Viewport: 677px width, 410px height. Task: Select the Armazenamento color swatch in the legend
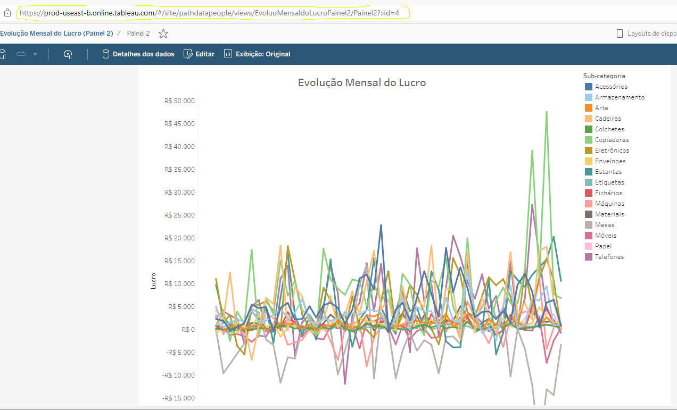pos(589,97)
